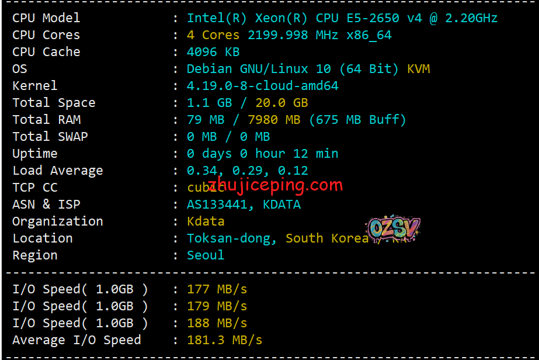Click the AS133441, KDATA text
Viewport: 539px width, 360px height.
tap(244, 205)
